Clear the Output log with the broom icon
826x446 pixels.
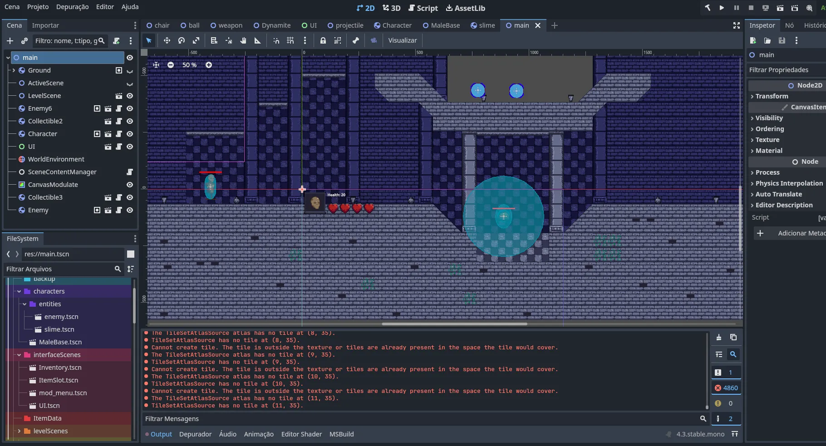click(719, 338)
